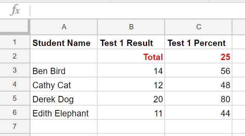The image size is (245, 136).
Task: Click the select-all corner box
Action: (14, 27)
